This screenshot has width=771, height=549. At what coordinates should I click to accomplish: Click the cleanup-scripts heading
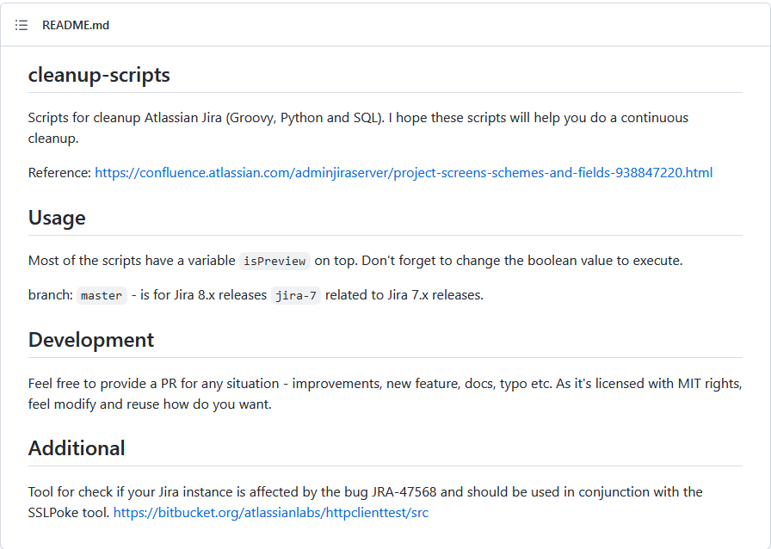[99, 75]
